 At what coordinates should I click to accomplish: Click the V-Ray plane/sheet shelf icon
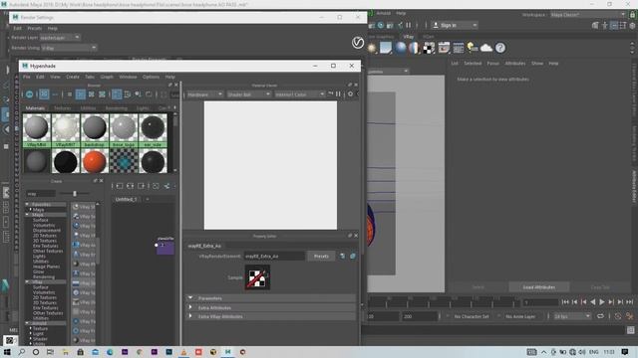pos(386,48)
